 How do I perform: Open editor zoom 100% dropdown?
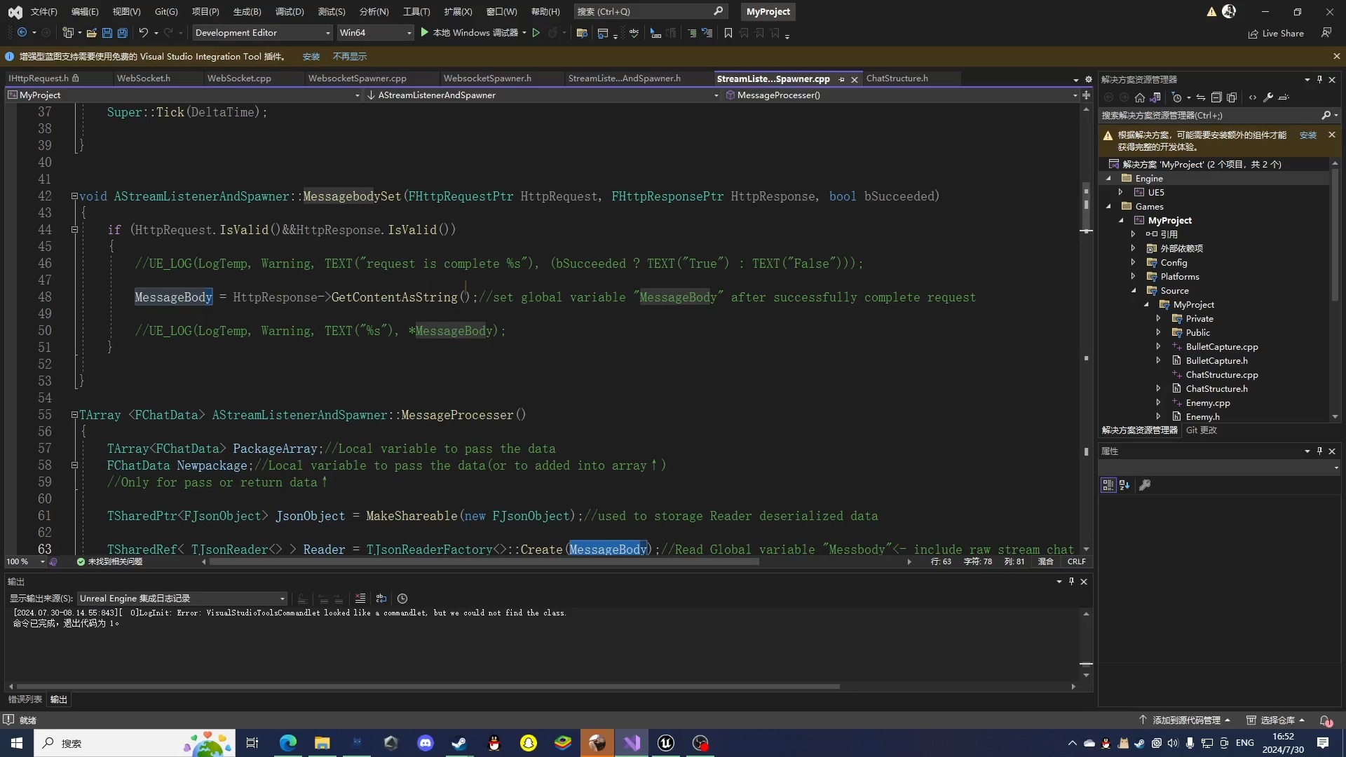(x=25, y=561)
